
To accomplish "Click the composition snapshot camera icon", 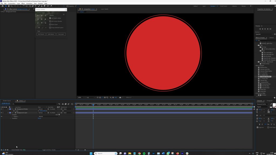I will tap(120, 97).
